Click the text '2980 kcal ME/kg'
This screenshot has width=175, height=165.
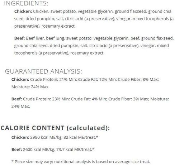tap(46, 137)
